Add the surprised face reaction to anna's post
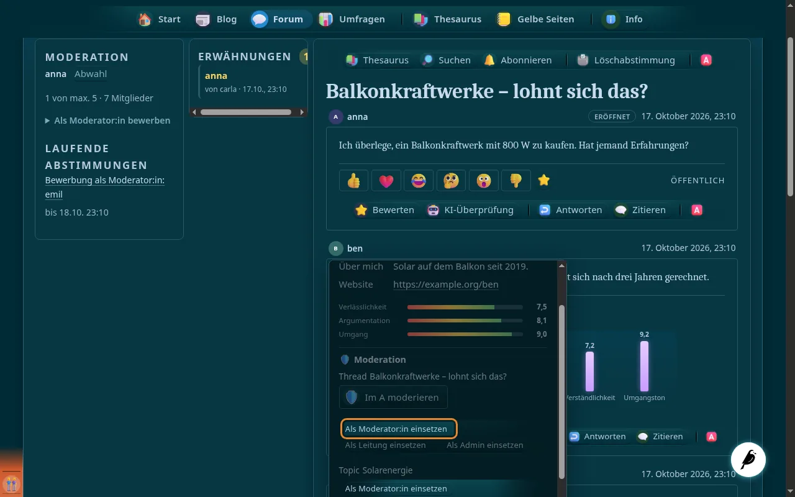The image size is (795, 497). [x=483, y=181]
